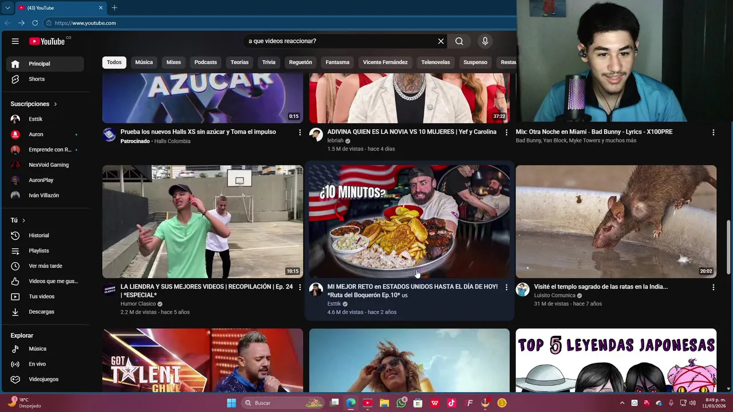Image resolution: width=733 pixels, height=412 pixels.
Task: Select the Reguetón filter chip
Action: 301,62
